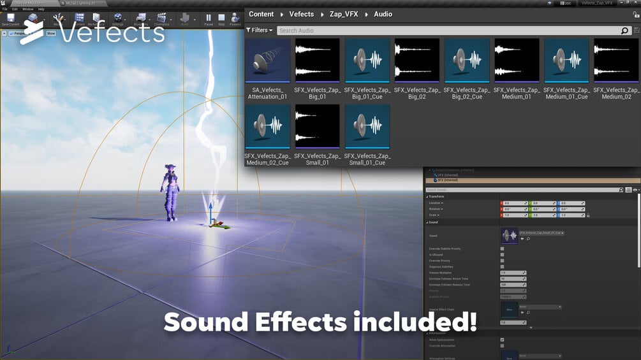Screen dimensions: 641x360
Task: Click the Possess player icon
Action: click(235, 19)
